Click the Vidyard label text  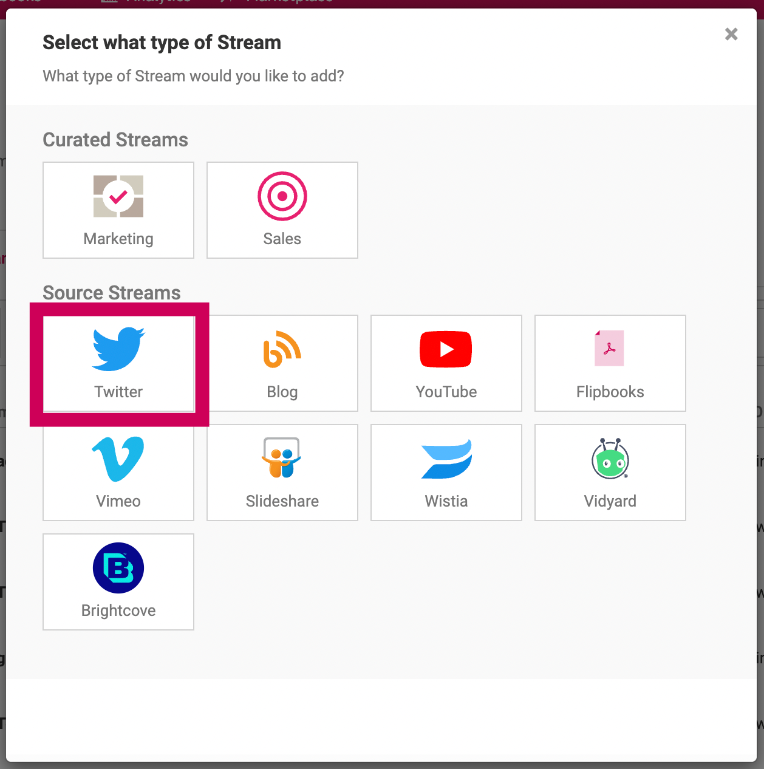(x=610, y=501)
